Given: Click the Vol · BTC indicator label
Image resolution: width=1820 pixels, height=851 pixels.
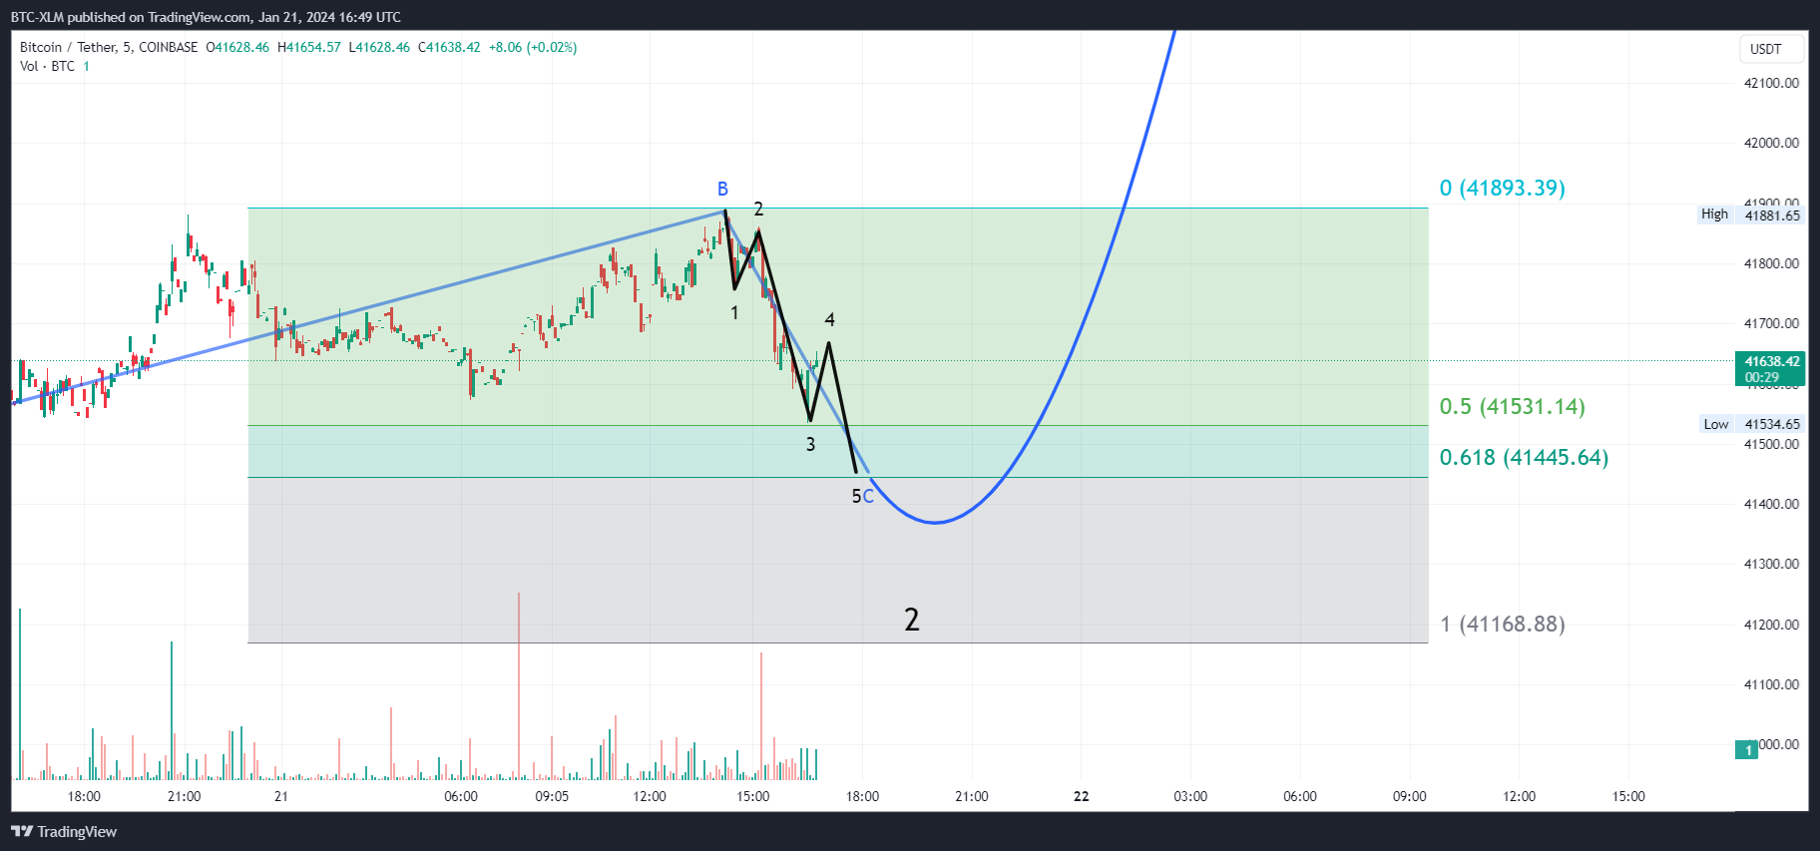Looking at the screenshot, I should [x=47, y=66].
